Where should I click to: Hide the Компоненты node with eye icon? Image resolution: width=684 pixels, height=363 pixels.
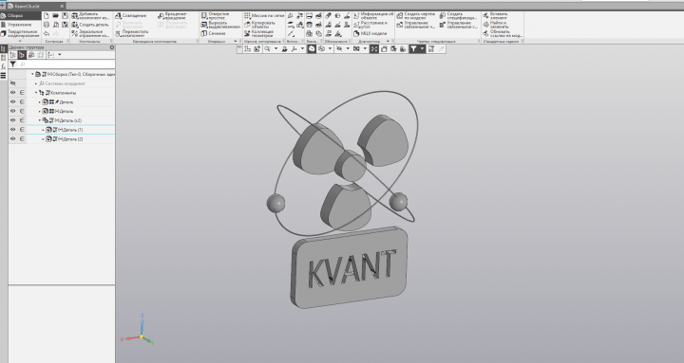(12, 93)
